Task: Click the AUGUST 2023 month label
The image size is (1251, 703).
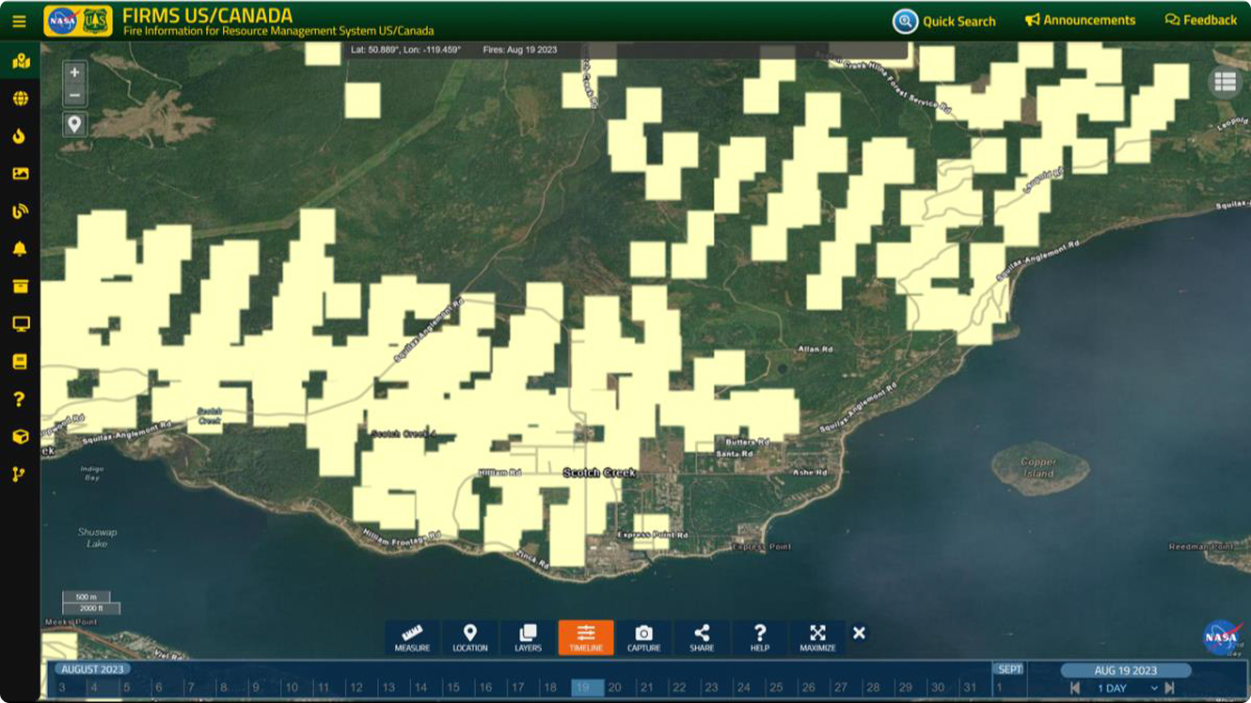Action: tap(91, 669)
